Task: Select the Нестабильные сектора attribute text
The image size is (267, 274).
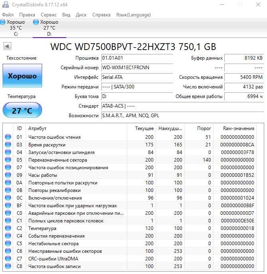Action: [x=53, y=244]
